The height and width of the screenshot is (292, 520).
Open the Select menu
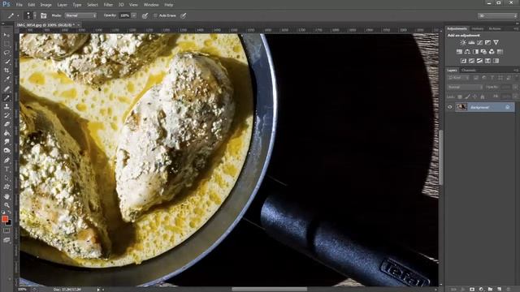point(92,5)
